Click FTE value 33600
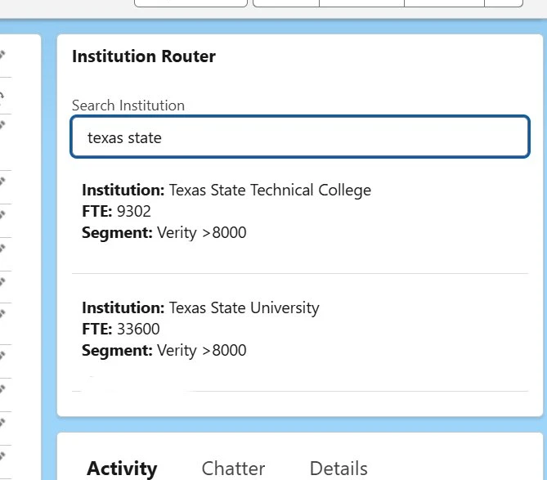 click(x=138, y=329)
